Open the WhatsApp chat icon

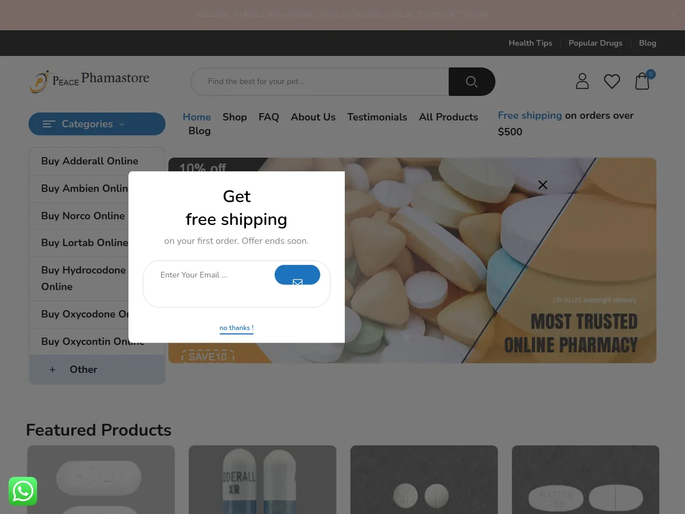(23, 491)
